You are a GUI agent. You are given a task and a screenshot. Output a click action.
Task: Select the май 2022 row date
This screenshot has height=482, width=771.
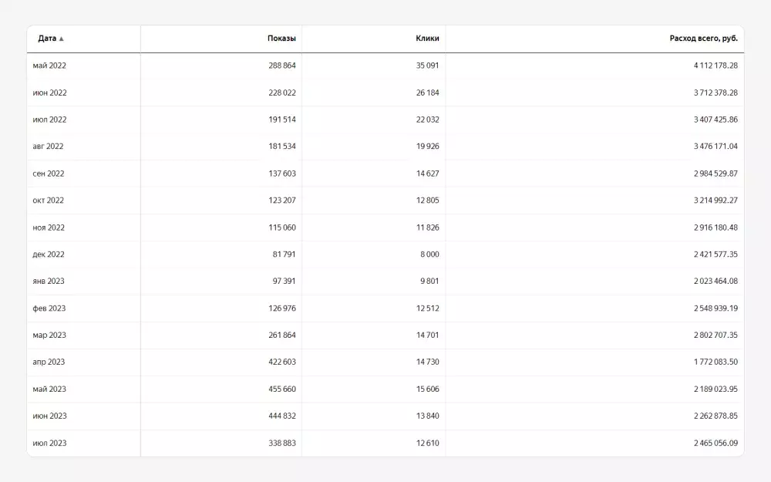pos(49,66)
